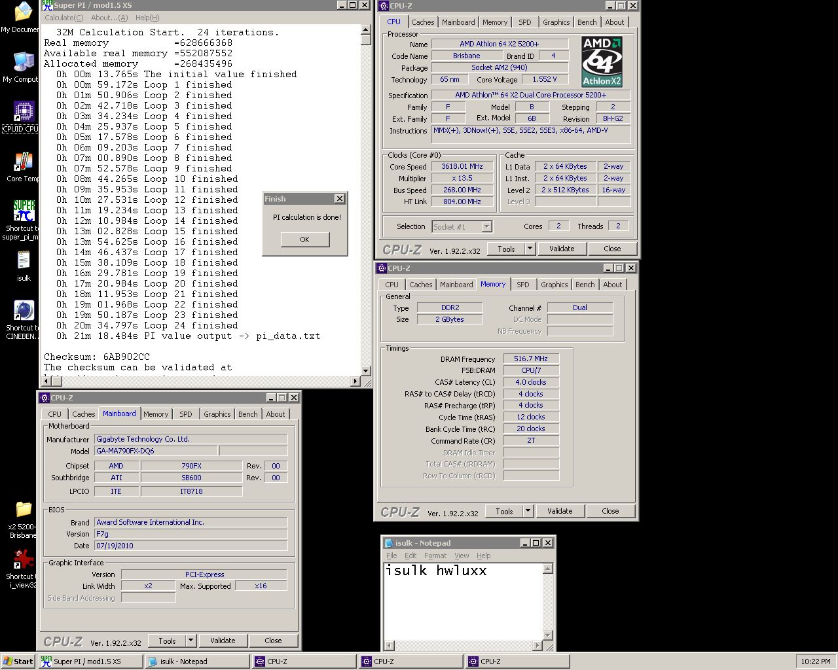Select last CPU-Z taskbar button
Viewport: 838px width, 670px height.
click(x=518, y=661)
